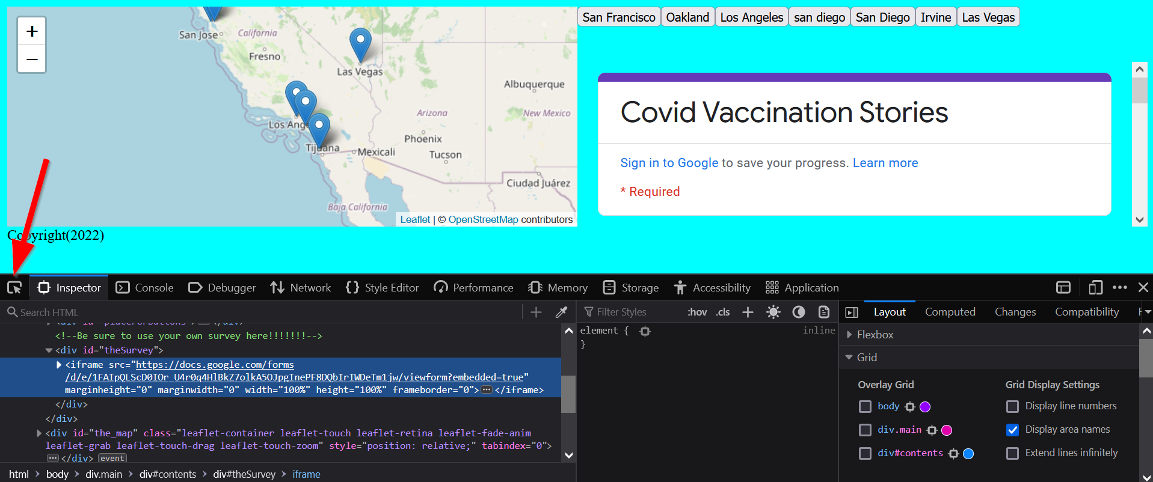Activate the element picker tool
Image resolution: width=1153 pixels, height=482 pixels.
14,288
